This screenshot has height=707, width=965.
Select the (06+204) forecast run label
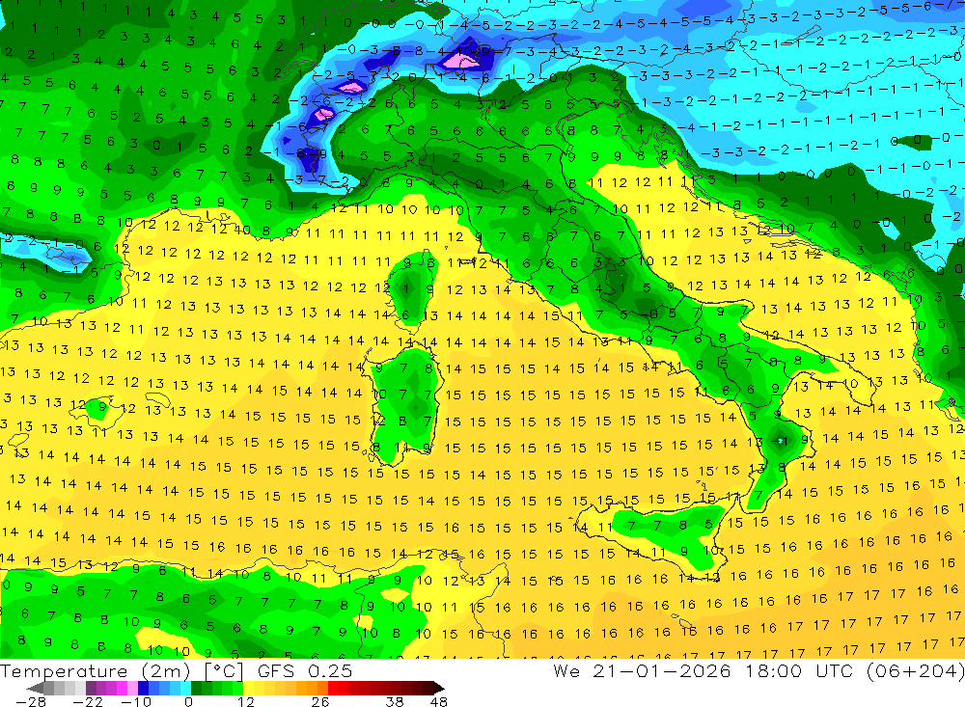coord(915,671)
